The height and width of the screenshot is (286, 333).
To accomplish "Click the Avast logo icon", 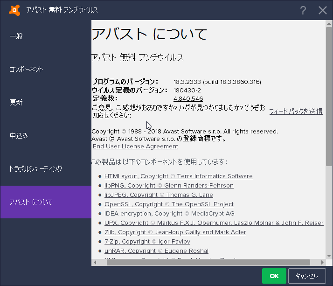I will [x=14, y=10].
